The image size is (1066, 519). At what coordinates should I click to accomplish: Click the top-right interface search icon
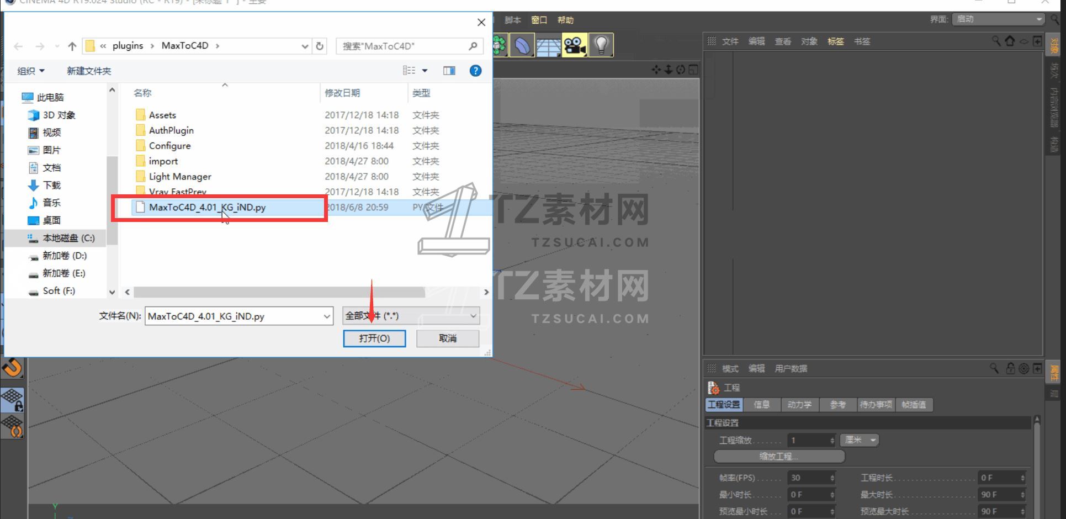click(x=1055, y=19)
